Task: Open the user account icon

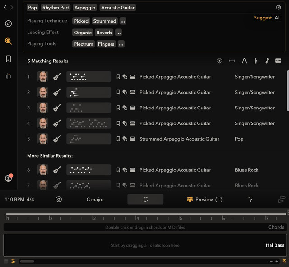Action: pyautogui.click(x=9, y=178)
